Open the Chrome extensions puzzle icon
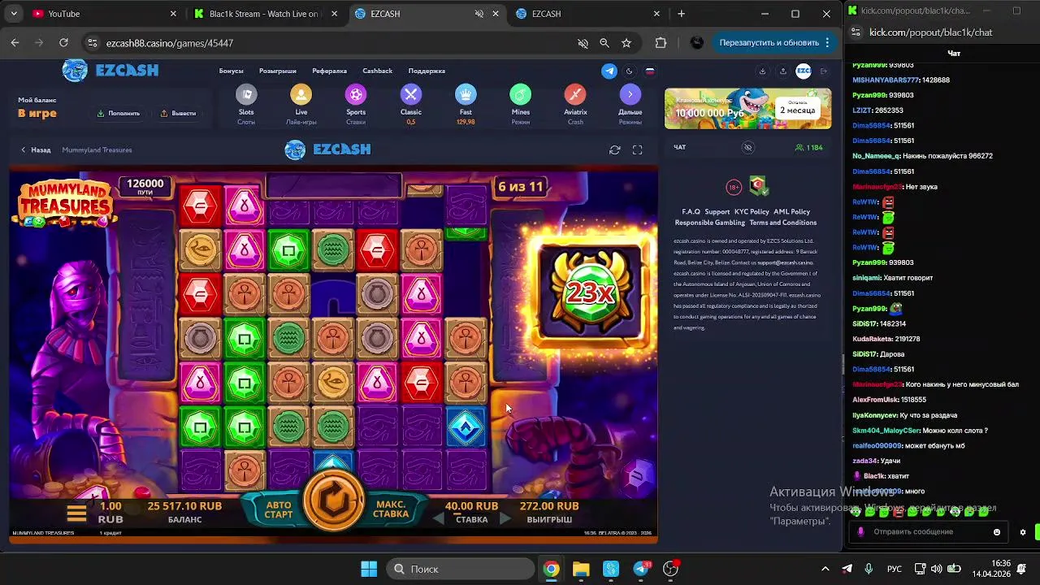 point(661,43)
